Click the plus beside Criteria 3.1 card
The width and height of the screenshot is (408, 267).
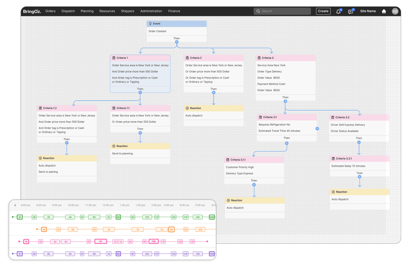click(317, 129)
